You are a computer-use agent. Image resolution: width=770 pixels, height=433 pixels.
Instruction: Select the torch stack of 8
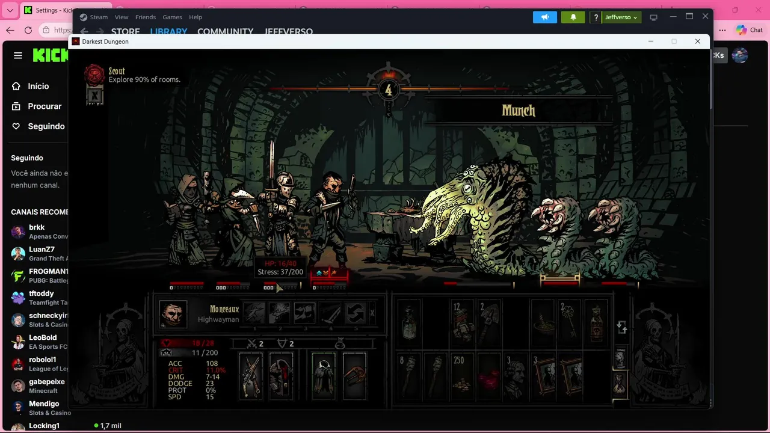pos(409,376)
